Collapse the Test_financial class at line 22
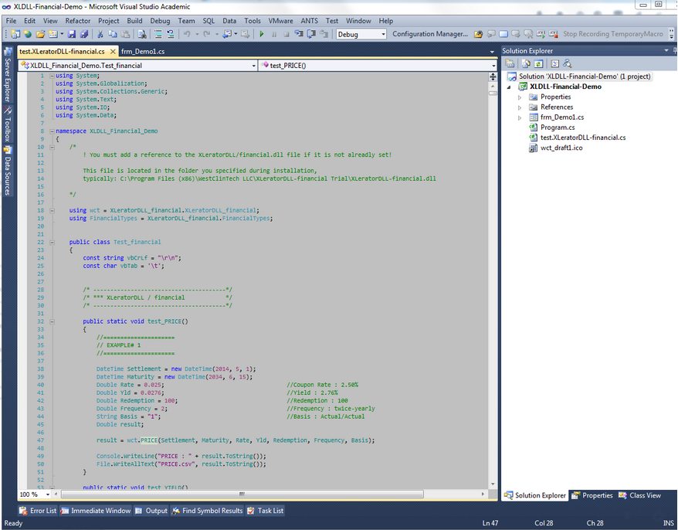This screenshot has height=530, width=678. (x=52, y=243)
